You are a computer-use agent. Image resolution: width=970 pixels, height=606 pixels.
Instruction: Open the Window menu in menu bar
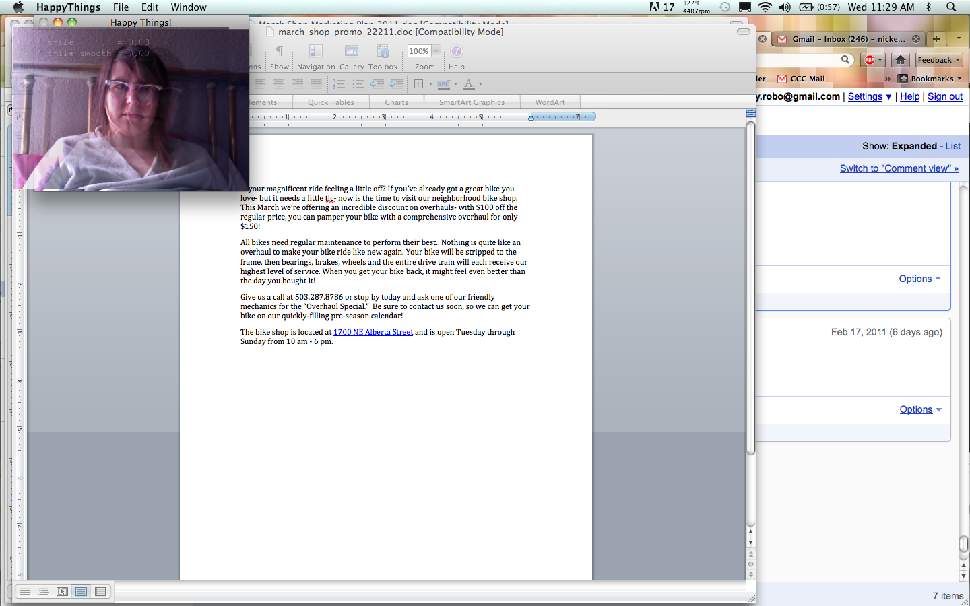188,7
